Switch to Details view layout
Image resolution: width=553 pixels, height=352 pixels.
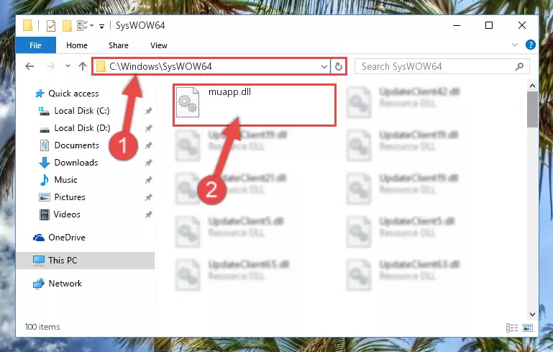click(x=512, y=328)
